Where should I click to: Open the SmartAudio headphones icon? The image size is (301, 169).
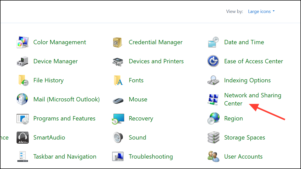point(22,137)
